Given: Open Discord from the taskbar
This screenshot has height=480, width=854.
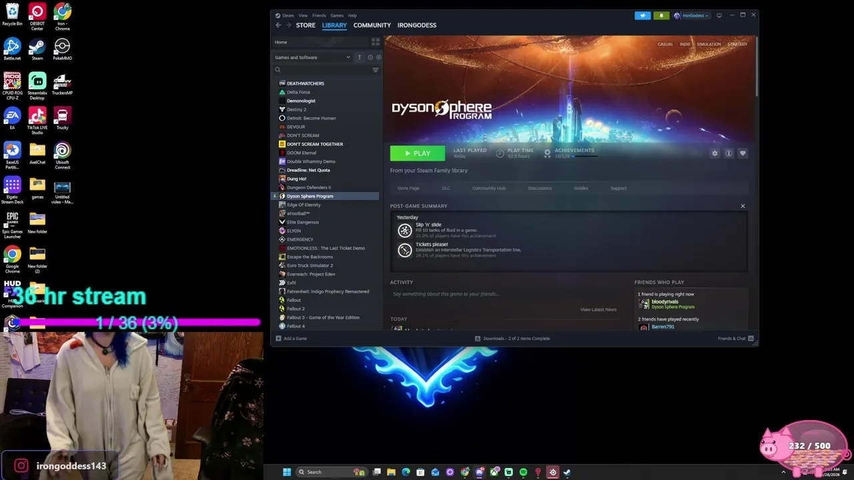Looking at the screenshot, I should tap(479, 472).
